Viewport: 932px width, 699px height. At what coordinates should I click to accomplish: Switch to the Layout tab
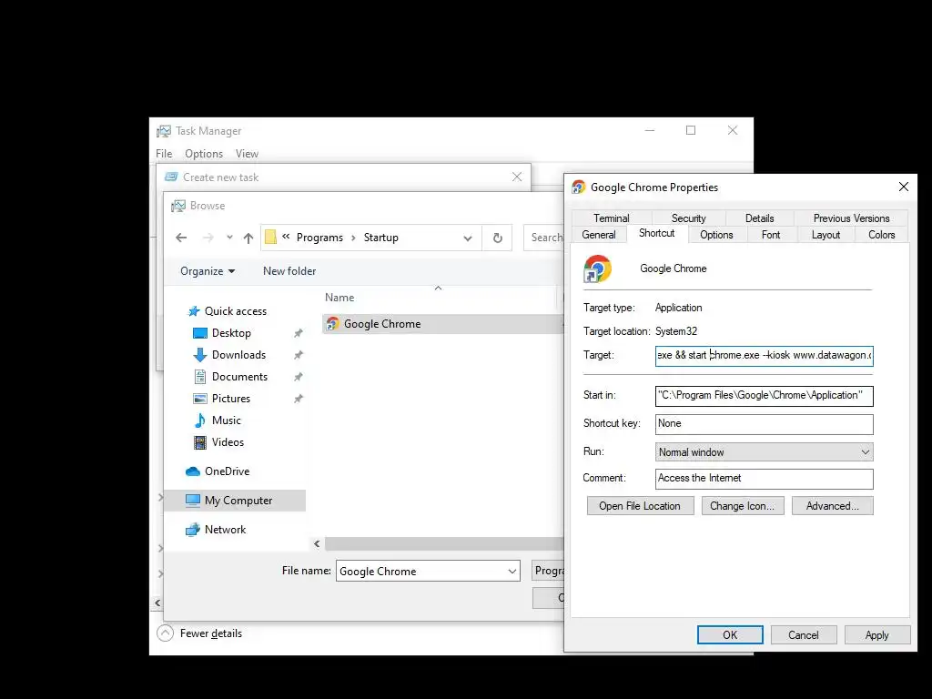(826, 235)
